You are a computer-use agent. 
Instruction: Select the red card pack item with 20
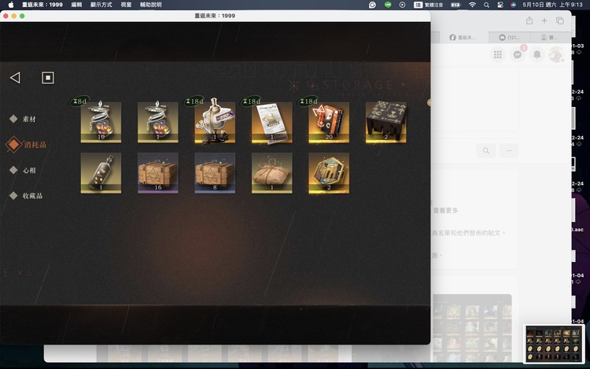coord(329,121)
